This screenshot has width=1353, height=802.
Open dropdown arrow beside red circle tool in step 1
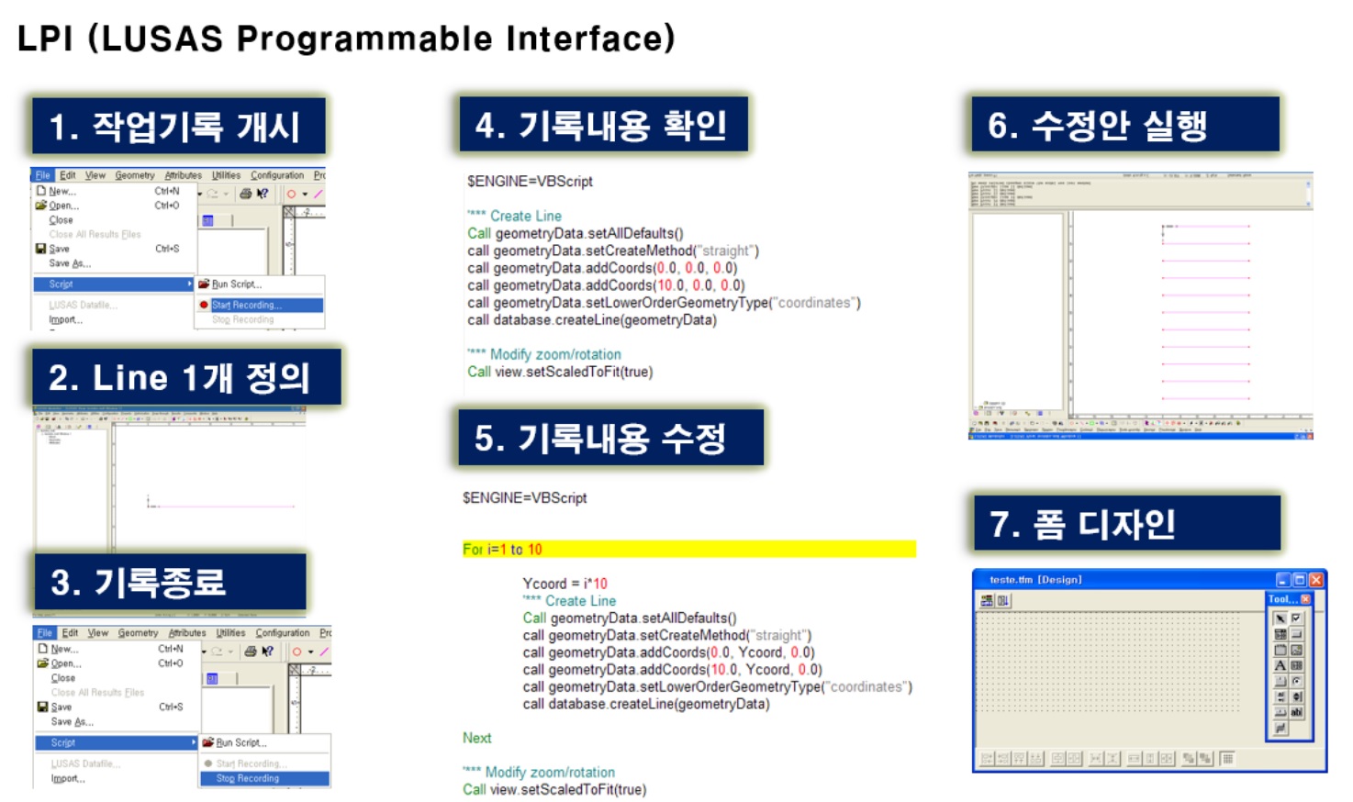[305, 195]
